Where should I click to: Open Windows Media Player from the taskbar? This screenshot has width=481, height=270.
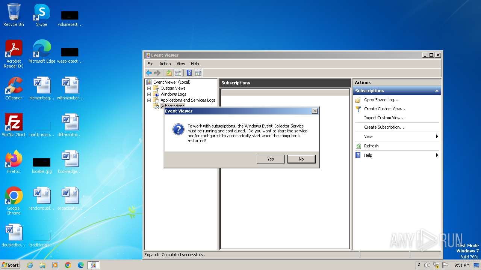pyautogui.click(x=55, y=265)
